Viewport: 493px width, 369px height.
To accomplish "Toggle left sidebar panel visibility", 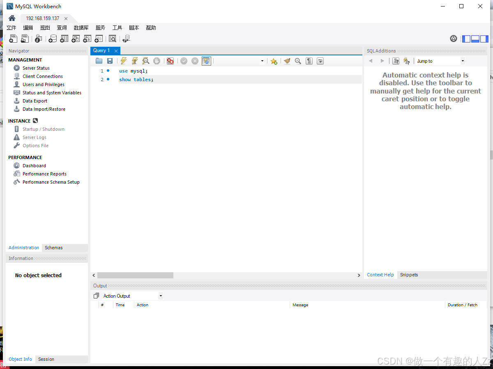I will click(466, 39).
